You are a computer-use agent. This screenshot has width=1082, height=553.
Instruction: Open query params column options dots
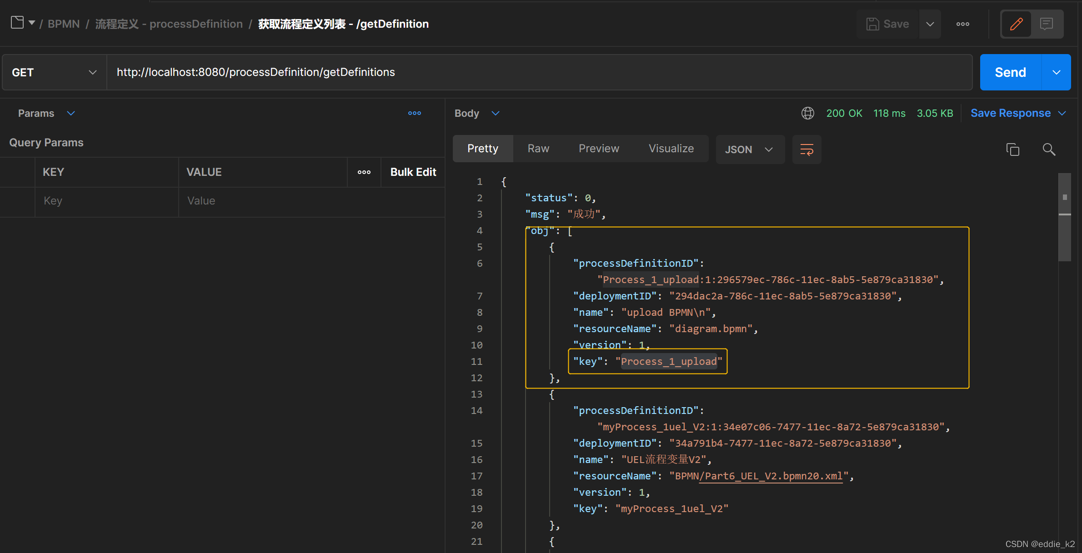tap(364, 172)
